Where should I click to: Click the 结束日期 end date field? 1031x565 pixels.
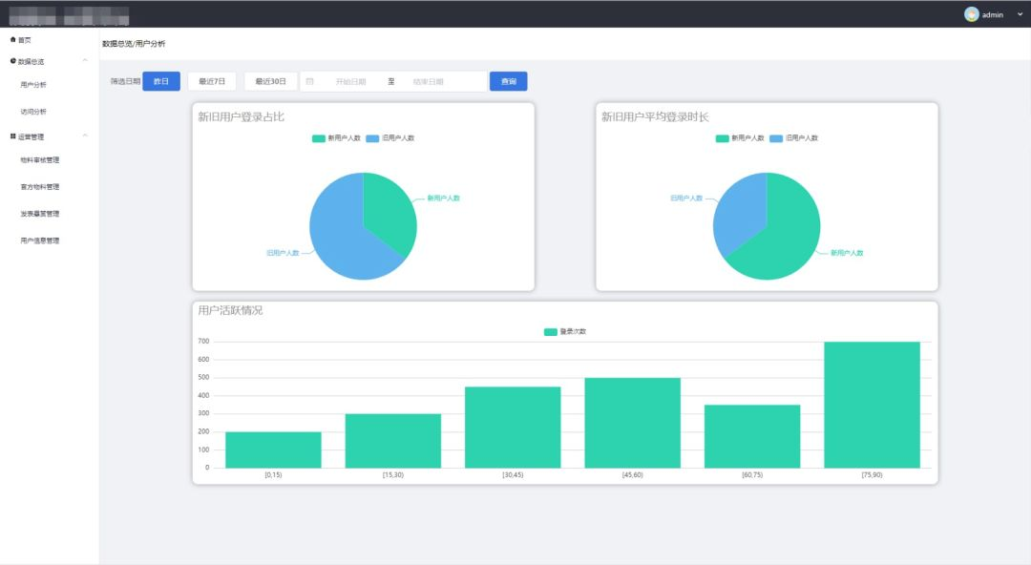(428, 81)
